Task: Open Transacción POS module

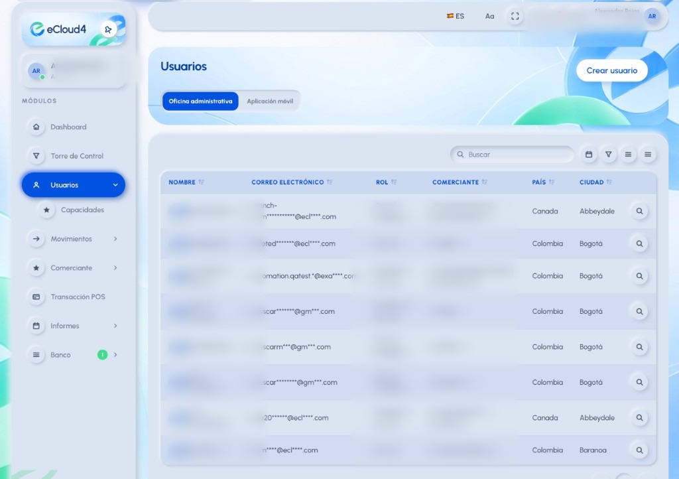Action: point(74,297)
